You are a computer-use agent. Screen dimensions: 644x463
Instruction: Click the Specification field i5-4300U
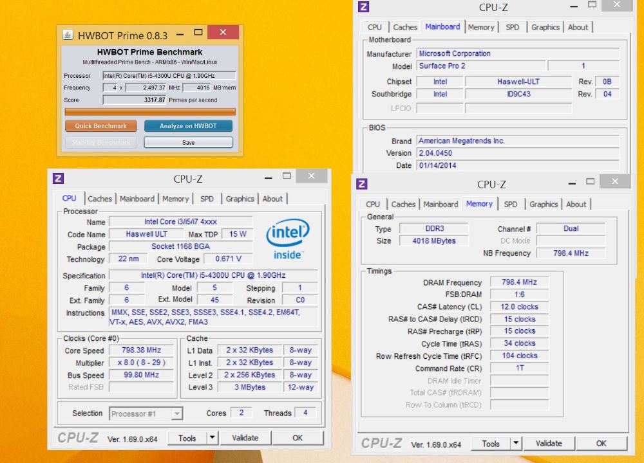(213, 275)
